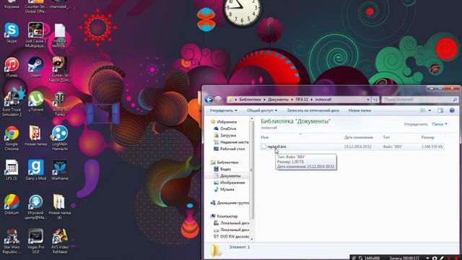
Task: Open Документы library in navigation pane
Action: point(227,176)
